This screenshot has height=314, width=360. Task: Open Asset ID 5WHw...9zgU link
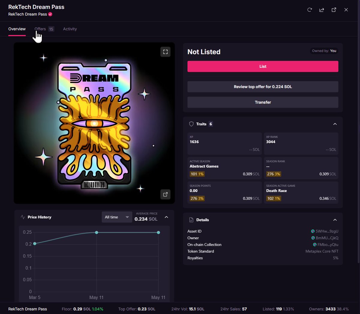click(327, 231)
